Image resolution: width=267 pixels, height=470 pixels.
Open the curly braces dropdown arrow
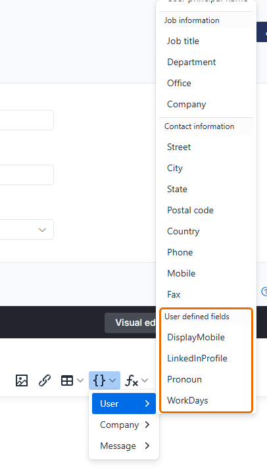[112, 380]
